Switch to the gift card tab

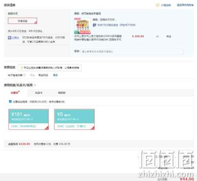[x=39, y=93]
